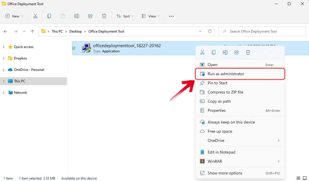Click the green sync status checkmark

coord(74,48)
